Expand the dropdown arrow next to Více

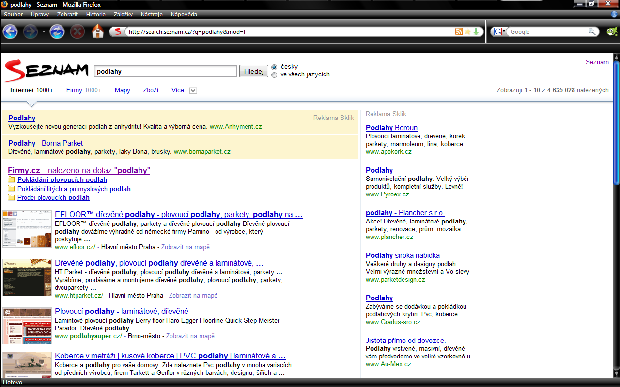click(193, 90)
